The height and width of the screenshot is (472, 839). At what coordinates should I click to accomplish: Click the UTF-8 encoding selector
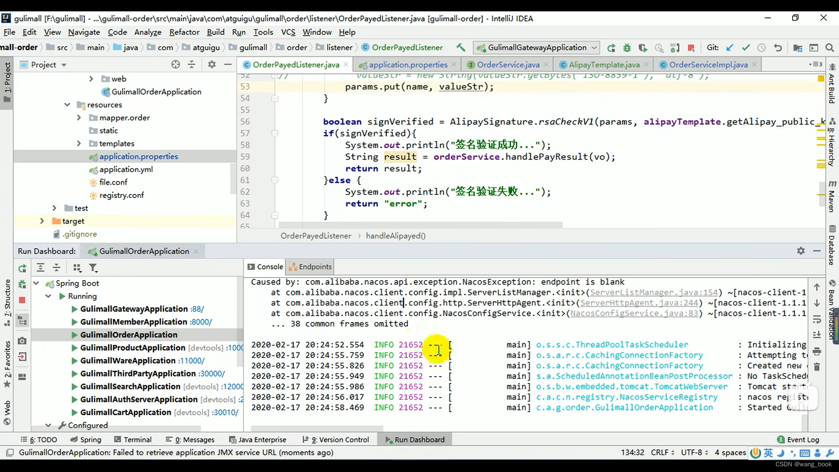tap(695, 453)
